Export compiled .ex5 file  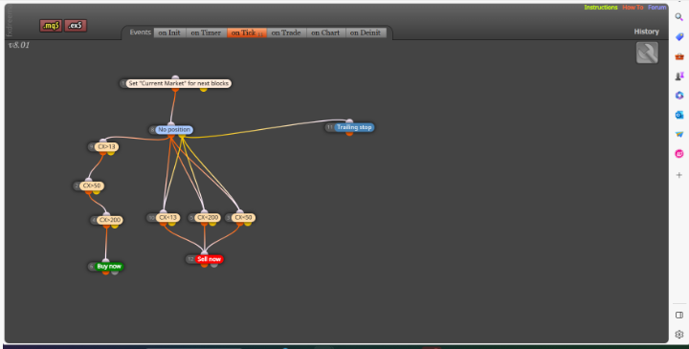(x=76, y=26)
